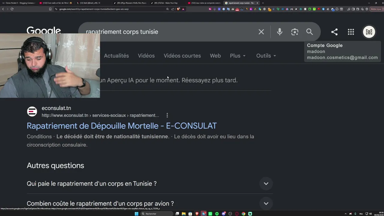This screenshot has width=384, height=216.
Task: Open the Windows Start menu
Action: pyautogui.click(x=136, y=214)
